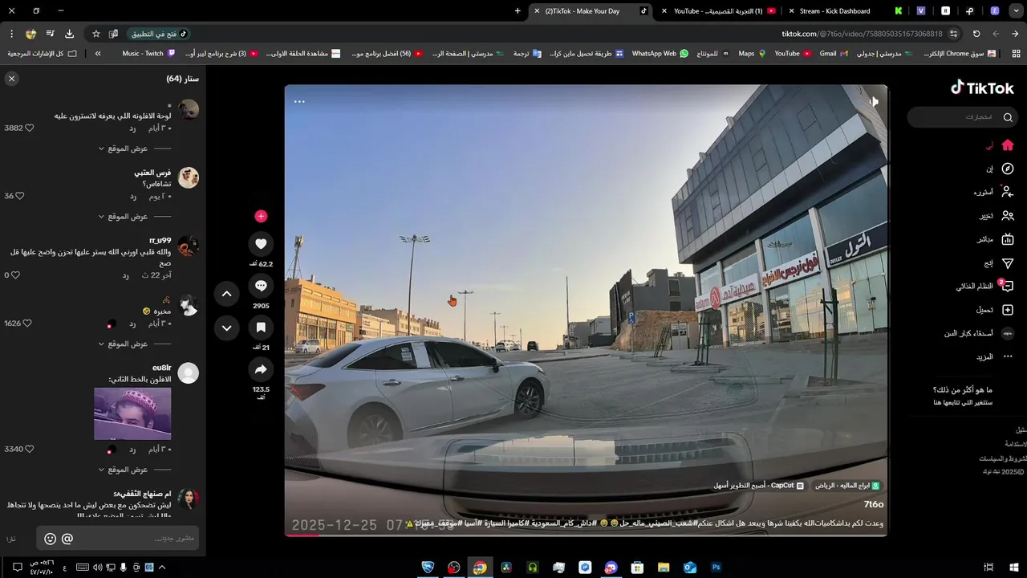Open the Upload plus icon in sidebar
This screenshot has width=1027, height=578.
point(1008,310)
